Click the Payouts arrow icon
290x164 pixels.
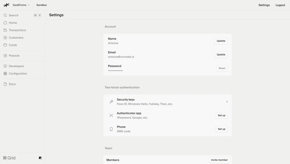(x=5, y=56)
